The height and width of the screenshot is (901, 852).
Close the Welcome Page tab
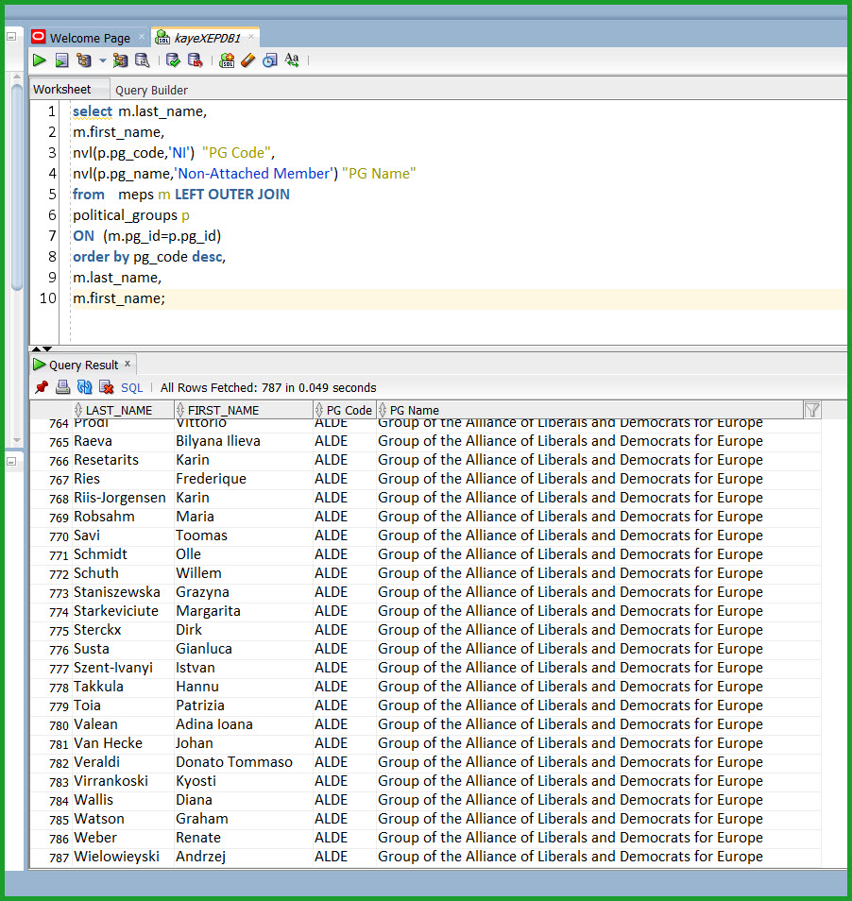(142, 36)
